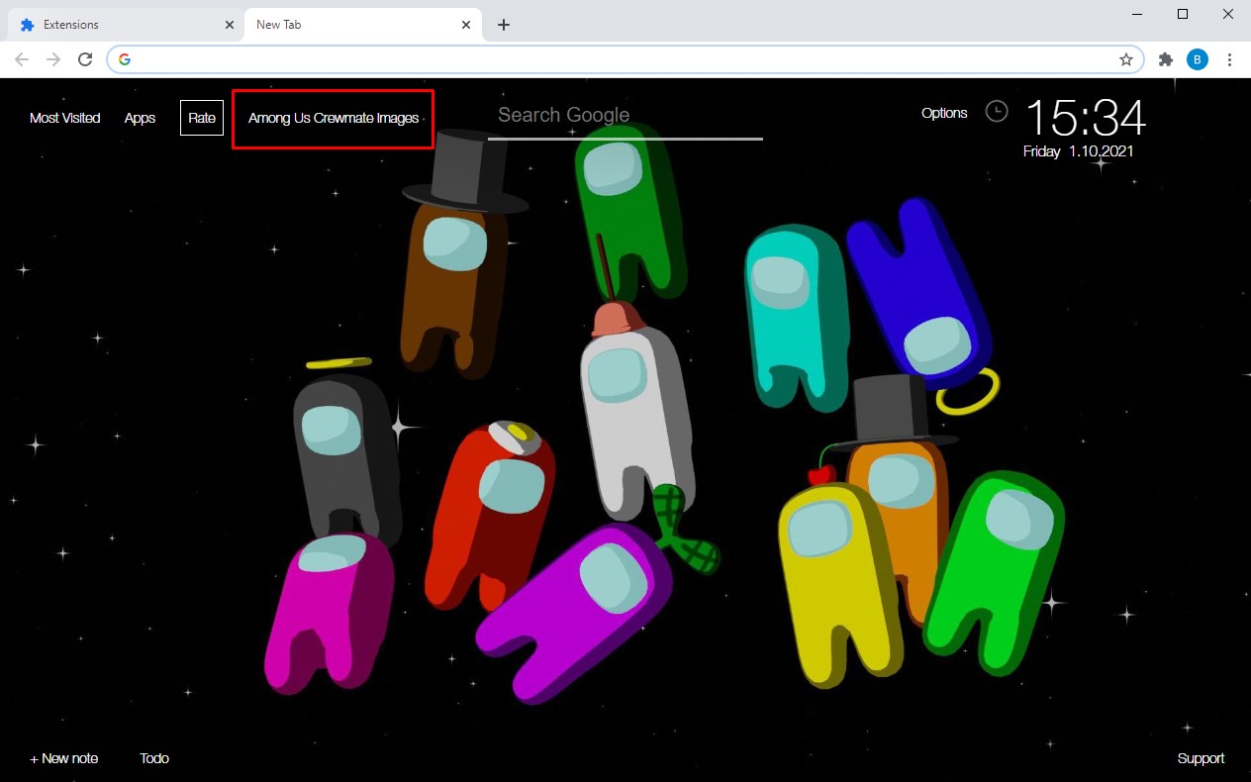Click the Google G icon in address bar
Image resolution: width=1251 pixels, height=782 pixels.
coord(125,59)
